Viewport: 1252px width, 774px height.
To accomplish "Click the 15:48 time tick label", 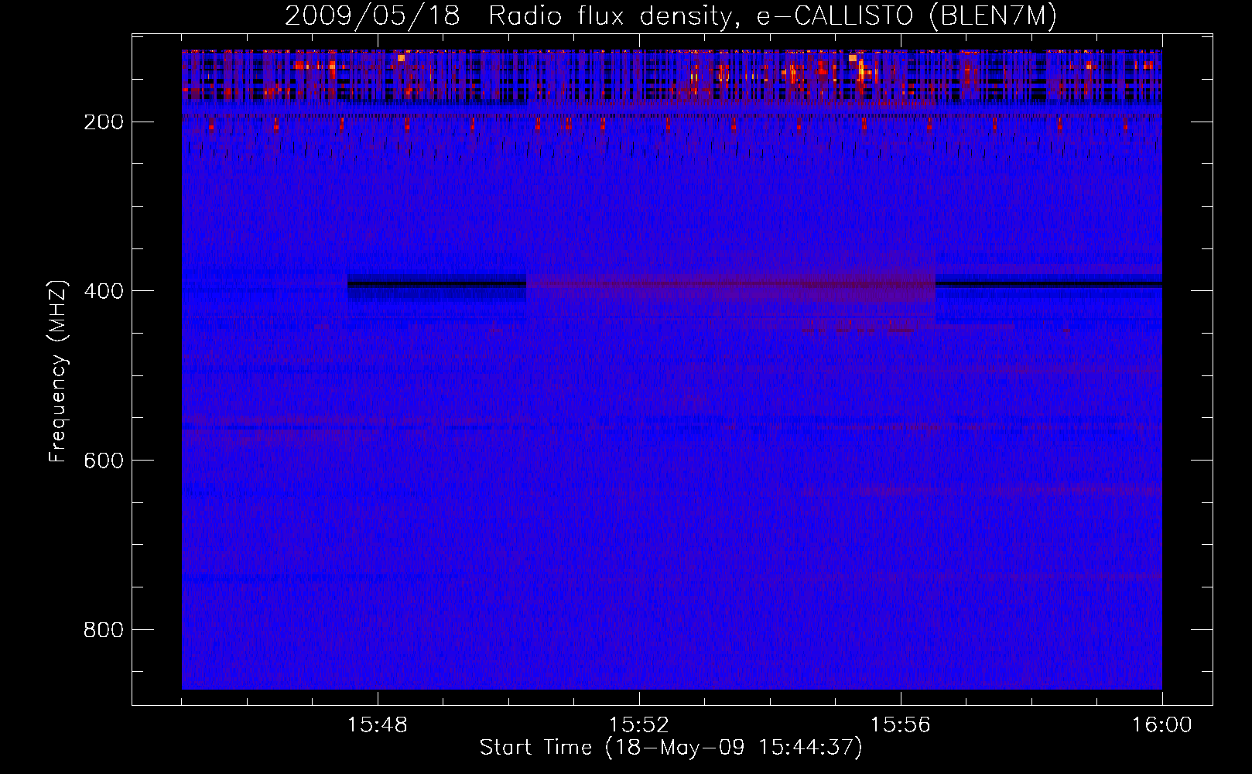I will 378,725.
